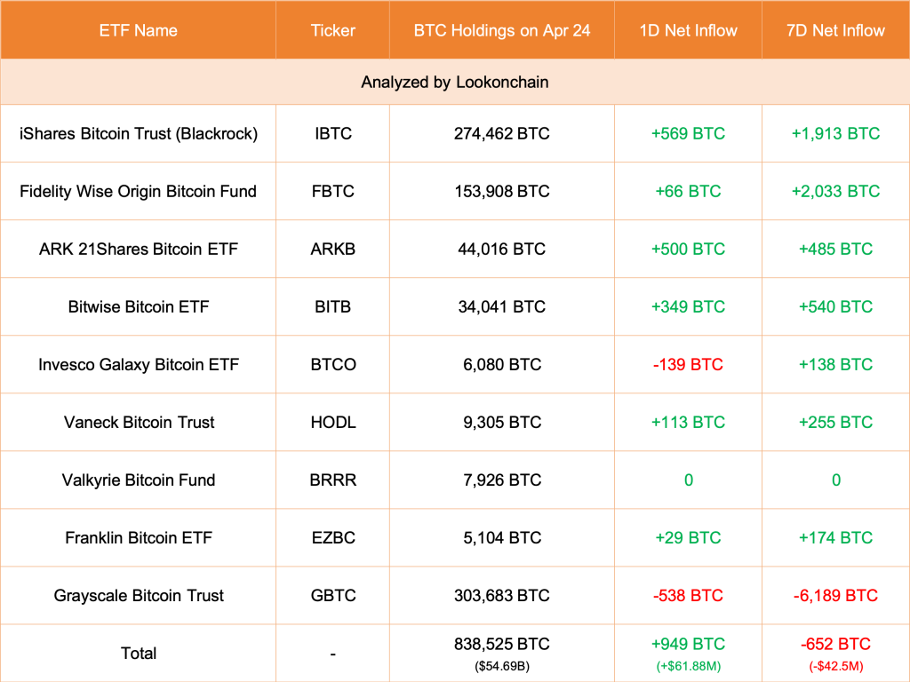Select the iShares Bitcoin Trust (Blackrock) cell
The width and height of the screenshot is (910, 682).
(x=139, y=133)
